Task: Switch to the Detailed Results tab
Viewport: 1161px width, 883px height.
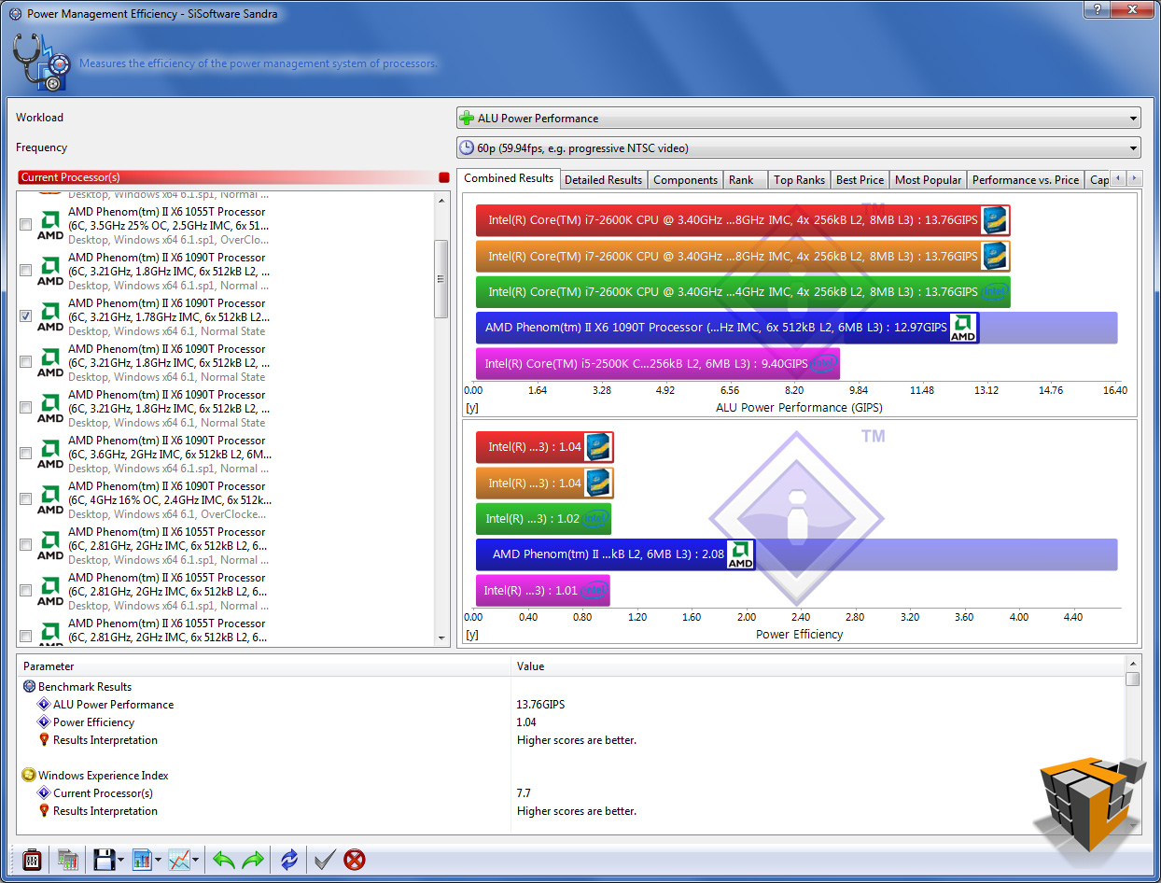Action: (603, 180)
